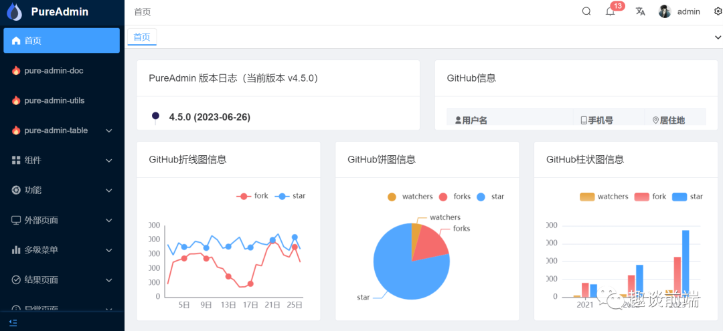Click the location pin in 居住地 header
723x331 pixels.
655,120
